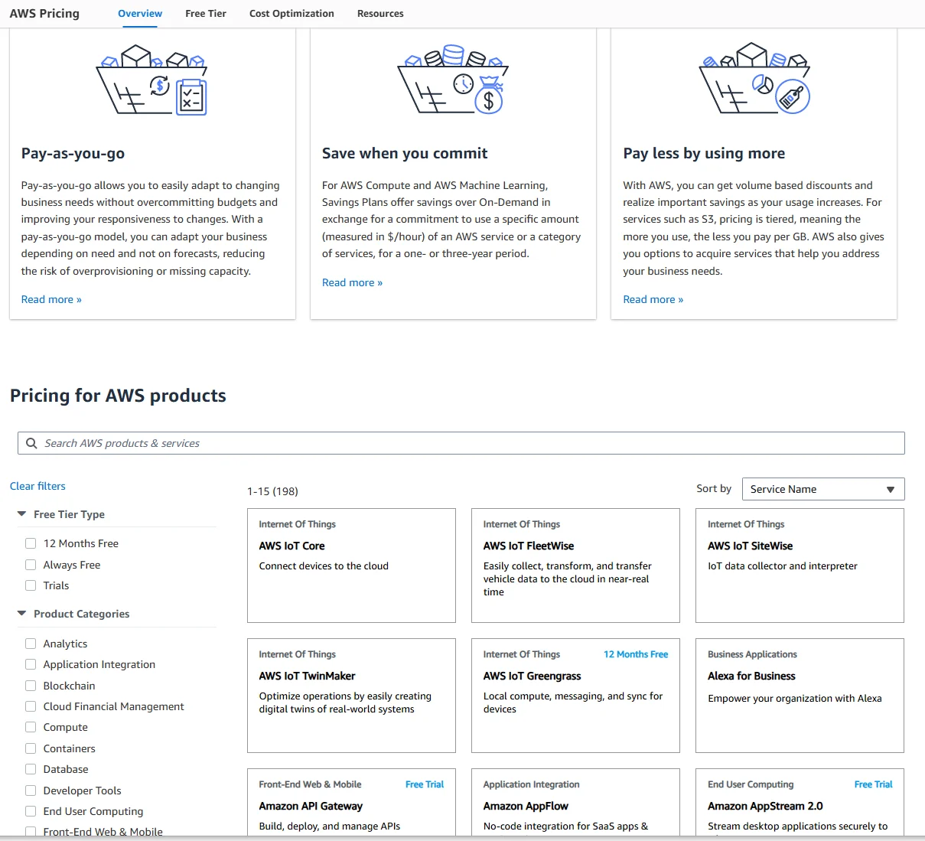Click the Pay less by using more illustration
This screenshot has height=841, width=925.
tap(754, 80)
